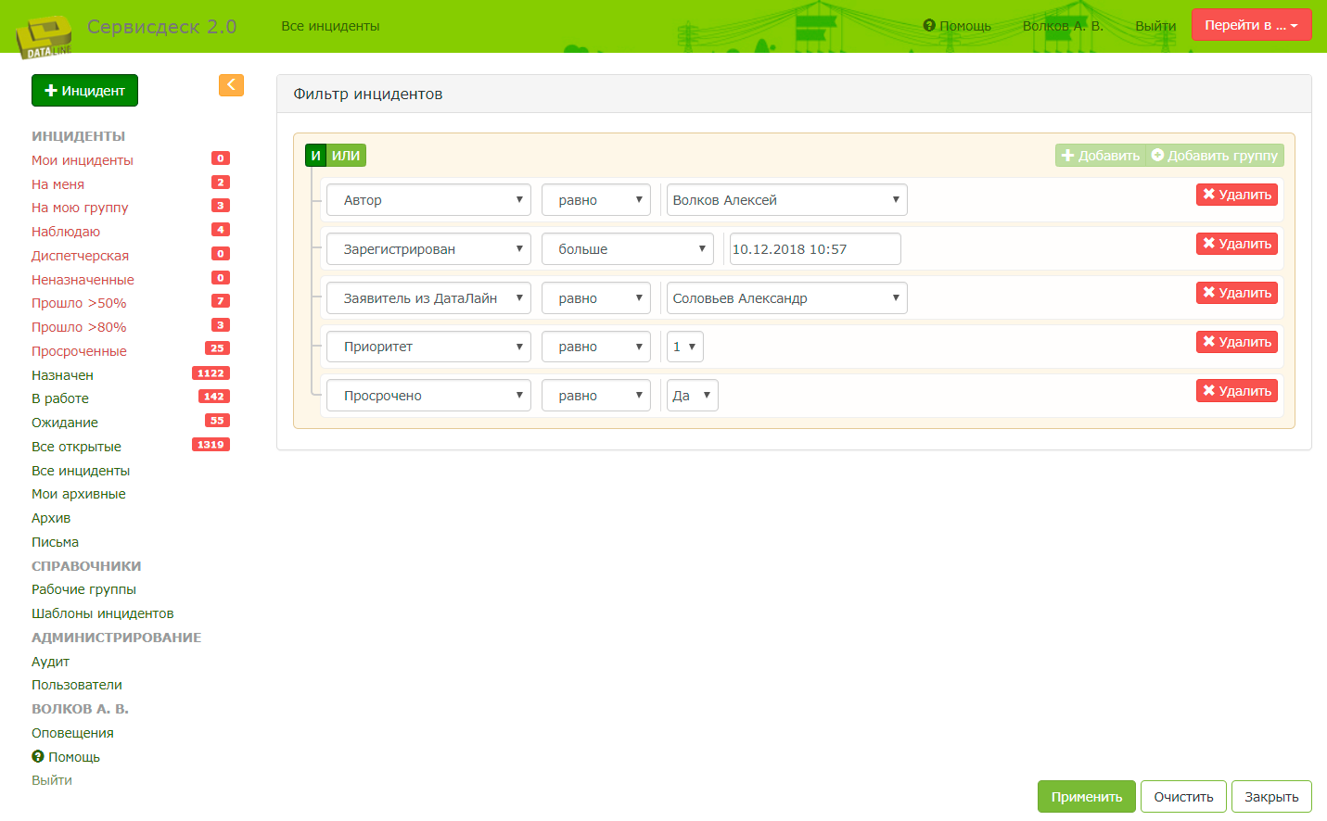The height and width of the screenshot is (821, 1327).
Task: Open the больше operator dropdown
Action: click(x=628, y=249)
